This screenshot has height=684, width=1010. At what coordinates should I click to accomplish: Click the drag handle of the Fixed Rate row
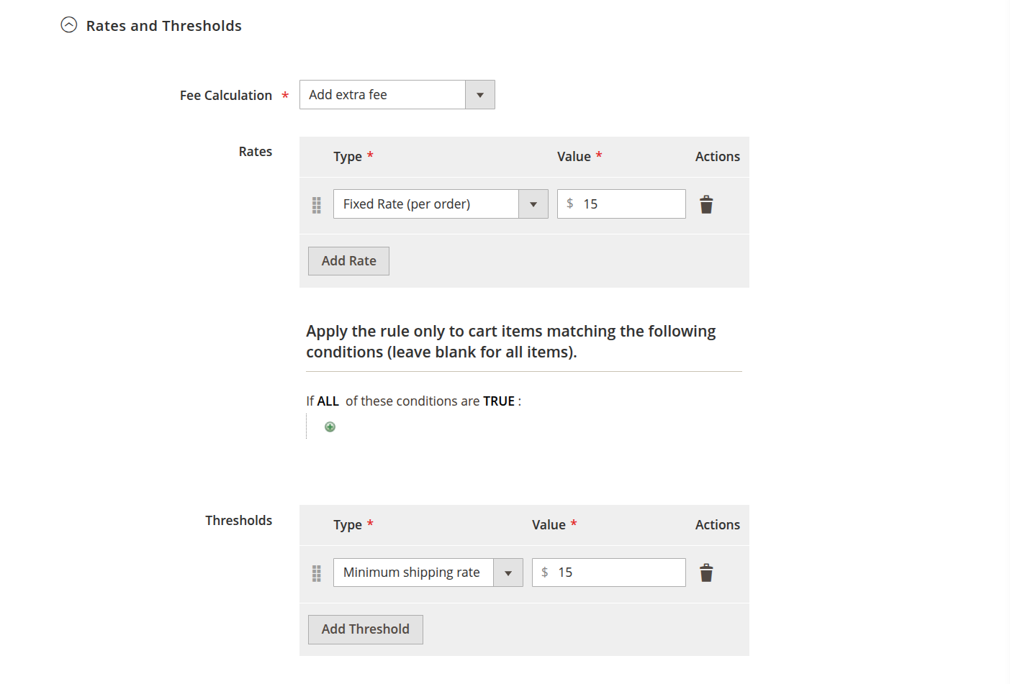click(x=316, y=205)
